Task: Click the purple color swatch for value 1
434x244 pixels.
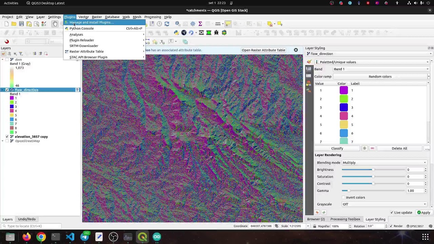Action: (344, 90)
